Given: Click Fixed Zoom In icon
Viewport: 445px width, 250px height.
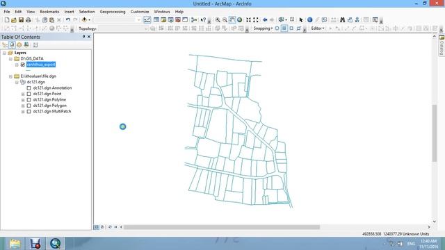Looking at the screenshot, I should 249,20.
